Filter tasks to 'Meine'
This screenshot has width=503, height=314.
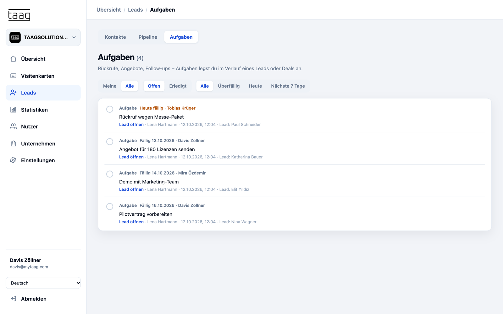pyautogui.click(x=110, y=86)
